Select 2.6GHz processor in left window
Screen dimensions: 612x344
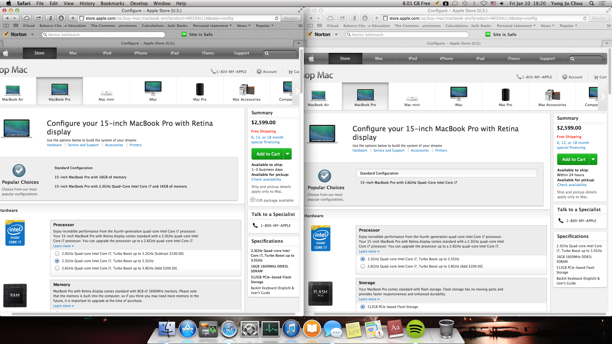pyautogui.click(x=57, y=268)
